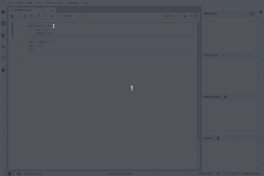Click 'addition.ipynb' in the status bar
This screenshot has height=176, width=264.
(251, 174)
